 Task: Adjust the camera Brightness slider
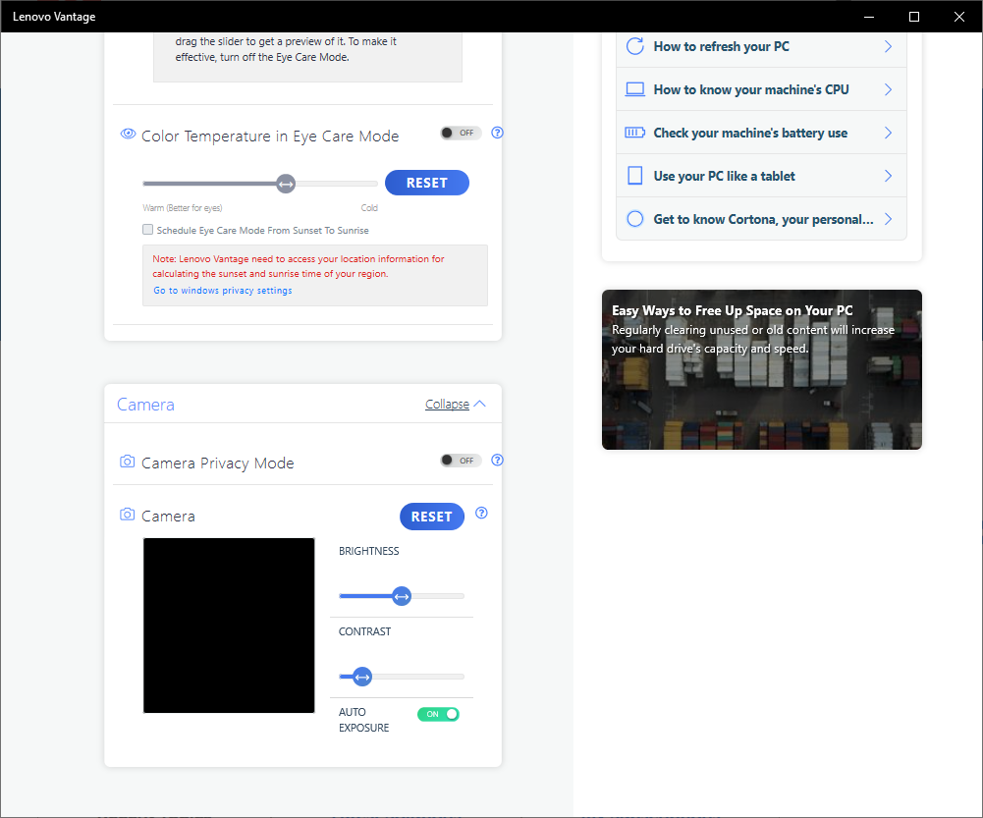tap(401, 595)
